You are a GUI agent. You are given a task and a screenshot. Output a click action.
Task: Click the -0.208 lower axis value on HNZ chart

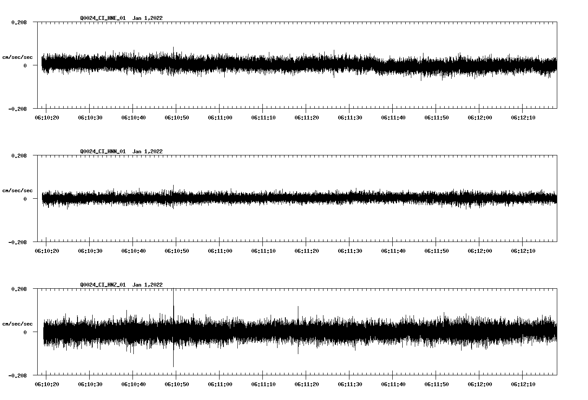pos(17,375)
